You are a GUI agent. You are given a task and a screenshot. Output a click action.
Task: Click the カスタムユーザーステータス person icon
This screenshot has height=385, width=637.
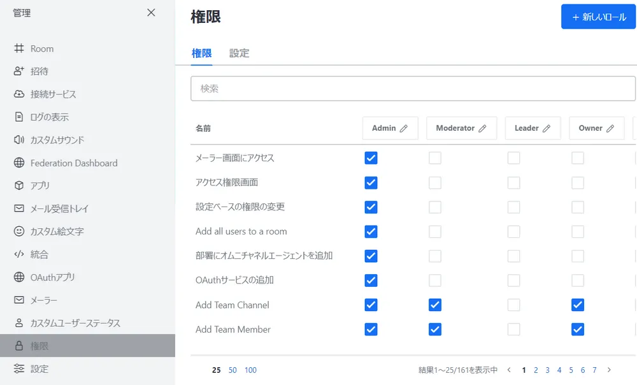(x=19, y=323)
